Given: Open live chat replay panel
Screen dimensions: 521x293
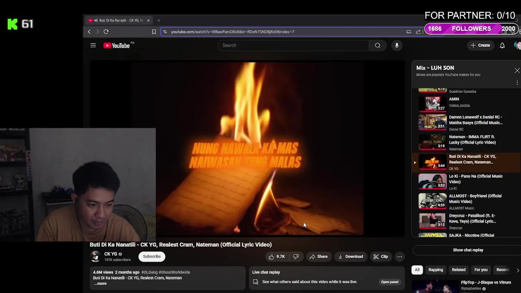Looking at the screenshot, I should pos(390,282).
